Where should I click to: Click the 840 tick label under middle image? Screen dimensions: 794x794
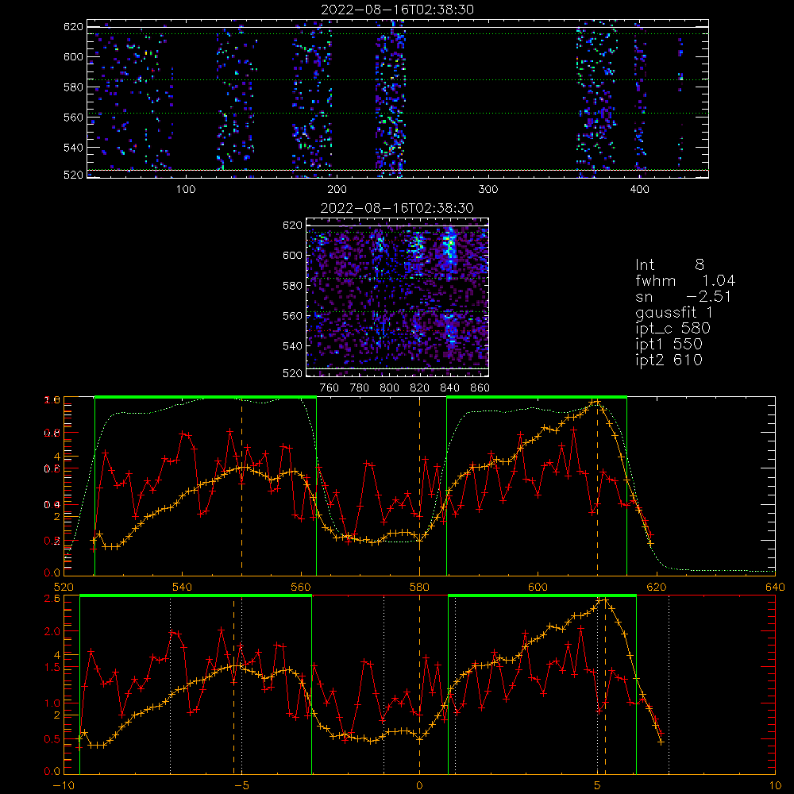click(x=449, y=388)
